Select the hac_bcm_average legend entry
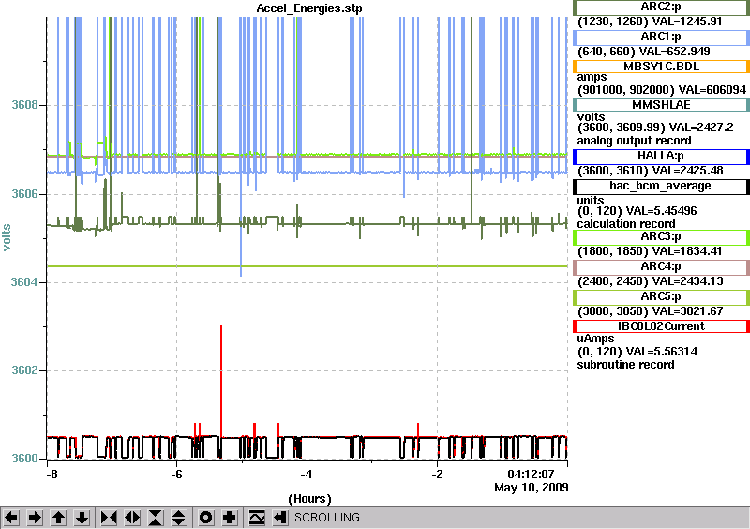 point(661,187)
